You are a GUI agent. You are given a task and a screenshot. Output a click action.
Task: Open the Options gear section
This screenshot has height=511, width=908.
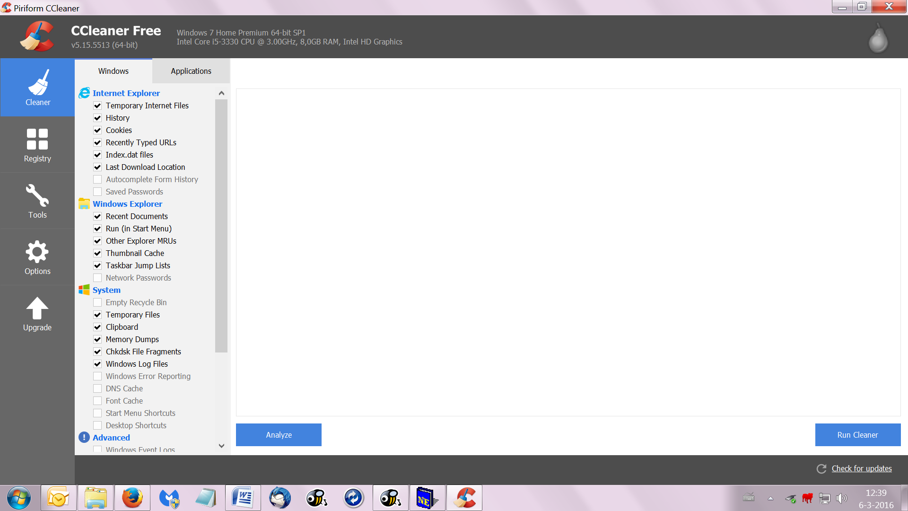[x=37, y=257]
